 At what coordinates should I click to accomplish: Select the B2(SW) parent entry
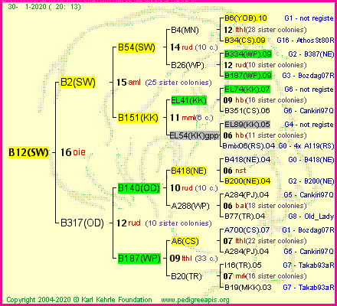(x=78, y=83)
